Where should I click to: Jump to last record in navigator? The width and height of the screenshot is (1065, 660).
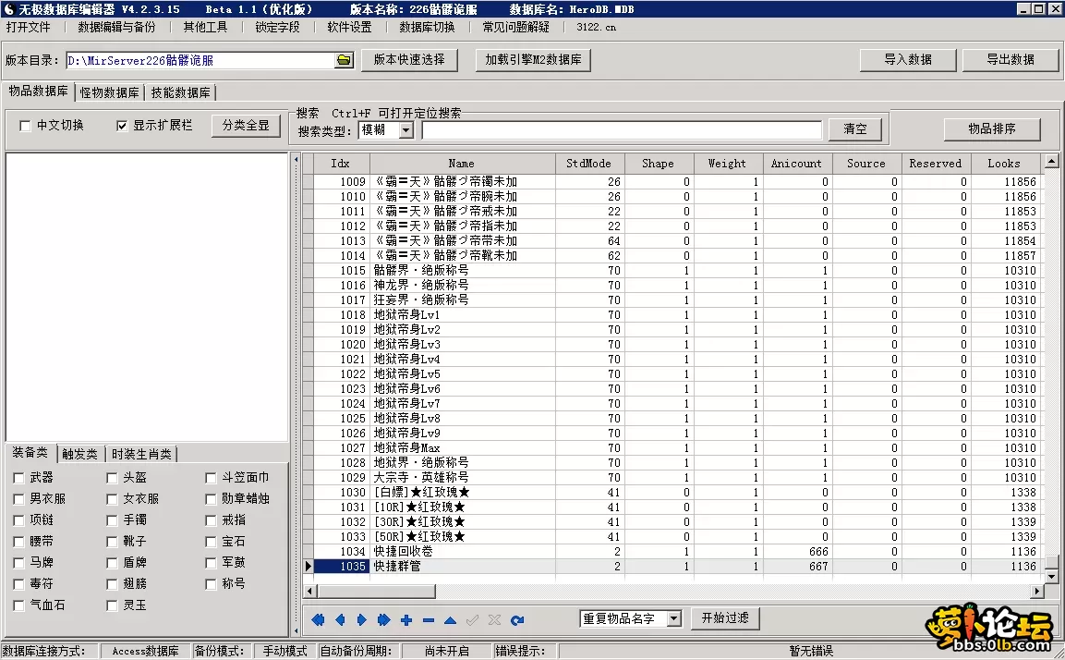tap(383, 620)
